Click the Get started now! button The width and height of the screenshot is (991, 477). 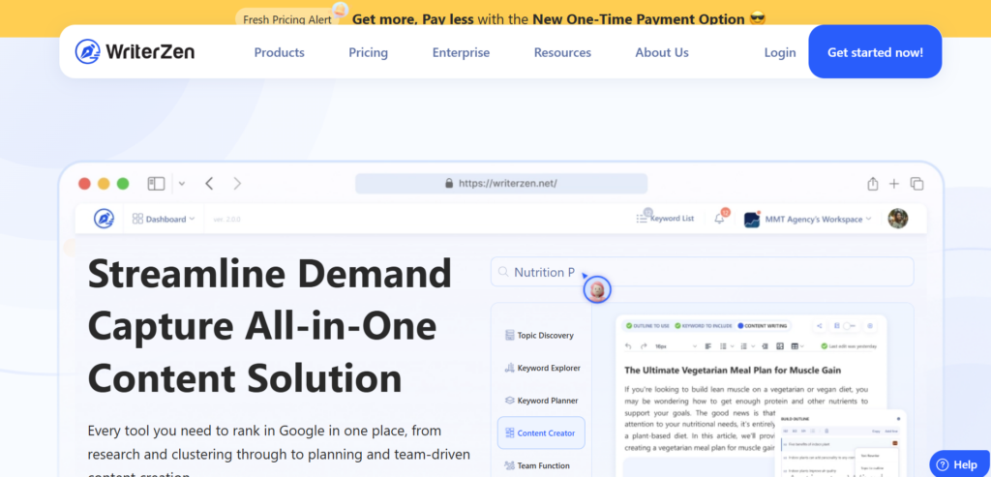(x=875, y=52)
